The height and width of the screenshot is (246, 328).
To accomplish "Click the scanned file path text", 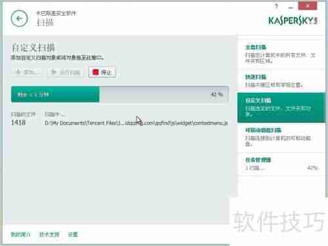I will point(136,123).
